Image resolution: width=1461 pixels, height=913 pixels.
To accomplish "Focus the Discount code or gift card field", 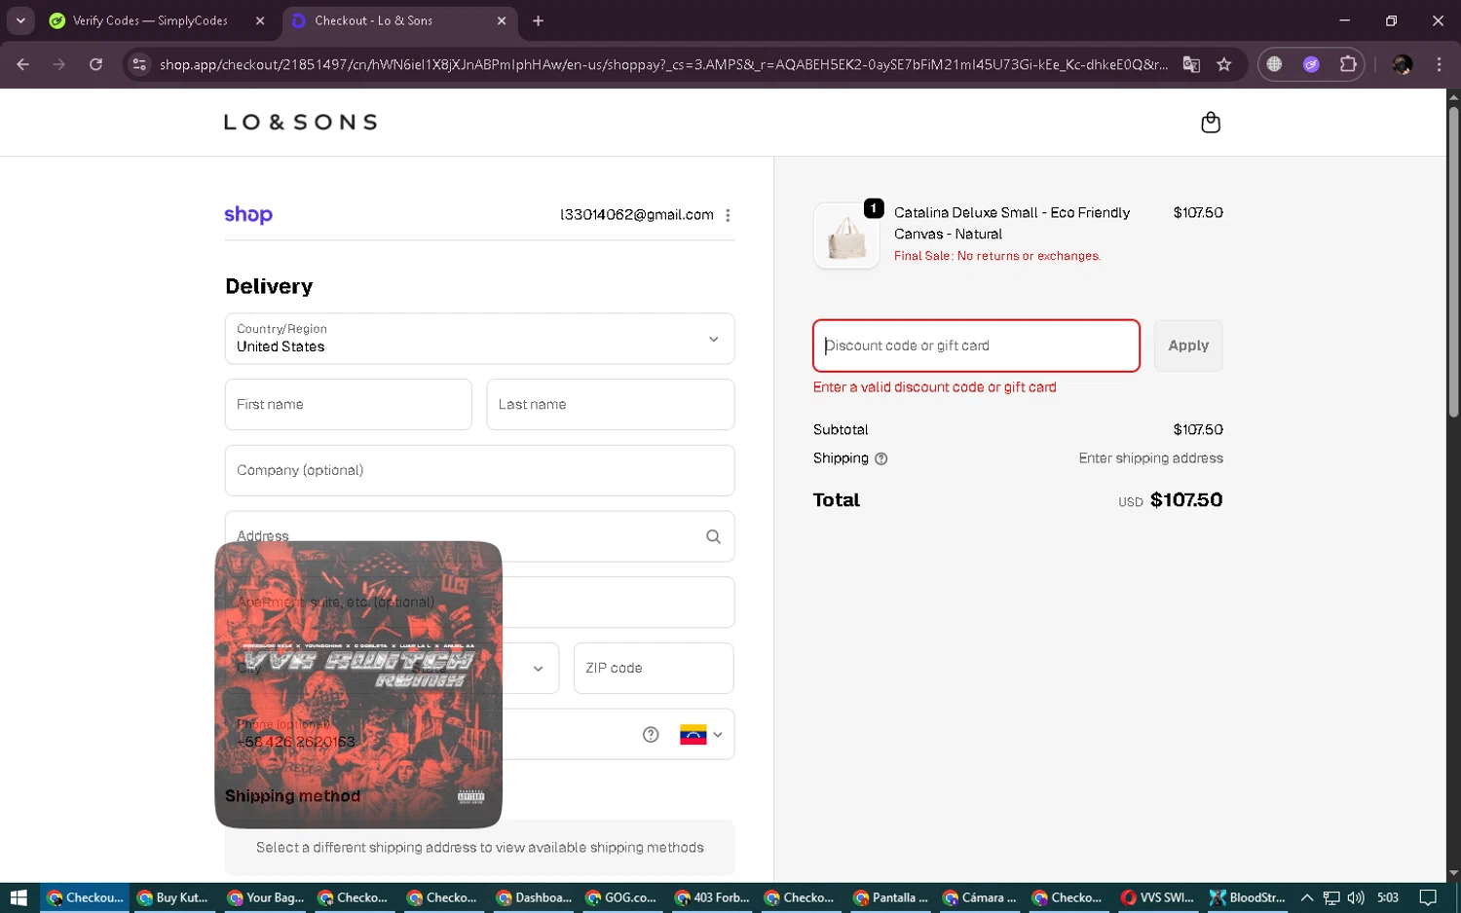I will click(976, 346).
